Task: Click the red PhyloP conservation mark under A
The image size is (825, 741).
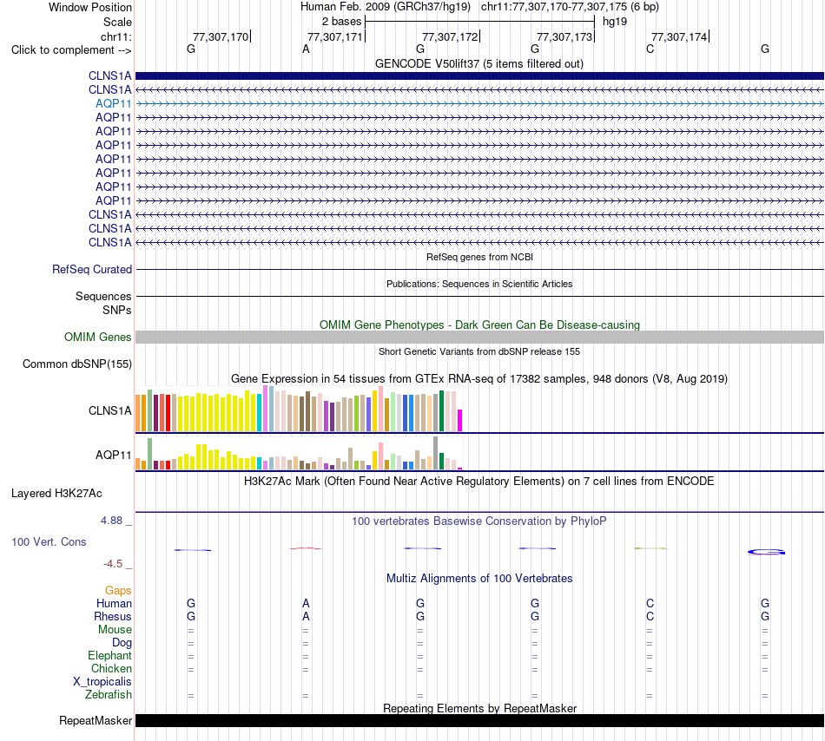Action: tap(306, 548)
